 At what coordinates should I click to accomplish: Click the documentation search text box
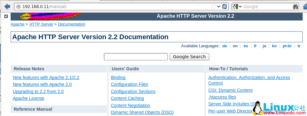[x=136, y=57]
